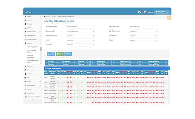The height and width of the screenshot is (119, 195).
Task: Open the Month dropdown showing Feb-2023
Action: pyautogui.click(x=80, y=40)
